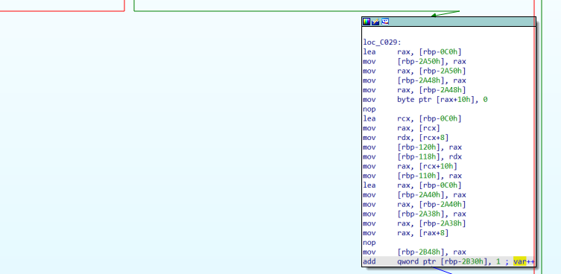Select the mov rax, [rax+8] instruction
This screenshot has height=274, width=561.
tap(406, 233)
